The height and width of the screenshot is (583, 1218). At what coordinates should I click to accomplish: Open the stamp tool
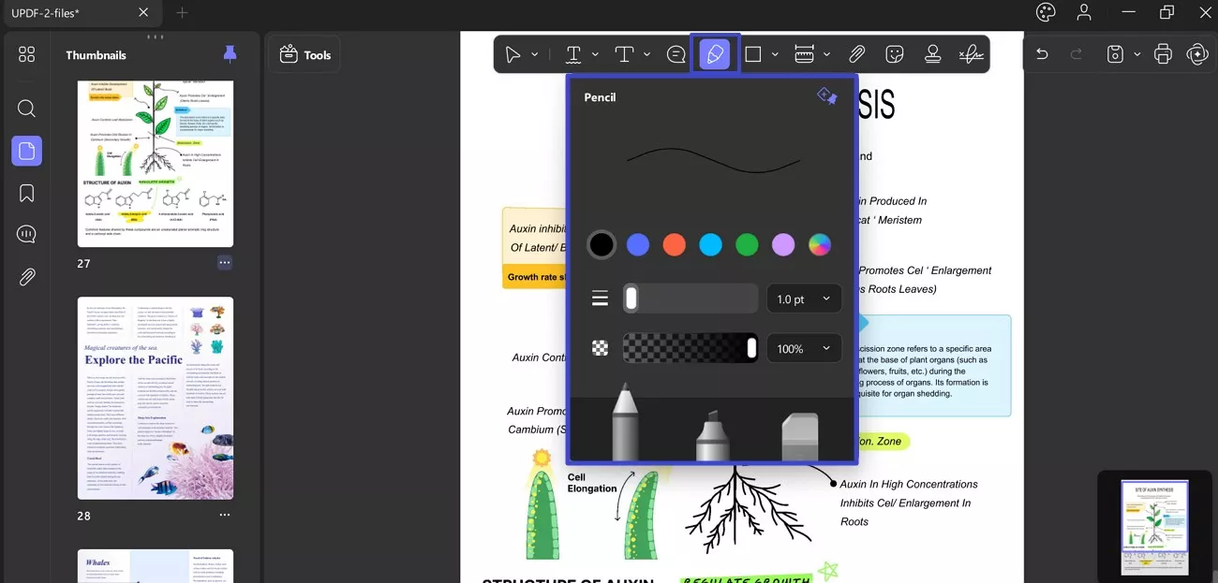pyautogui.click(x=932, y=54)
